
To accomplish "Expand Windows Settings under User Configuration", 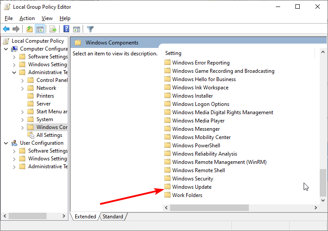I will click(x=14, y=159).
